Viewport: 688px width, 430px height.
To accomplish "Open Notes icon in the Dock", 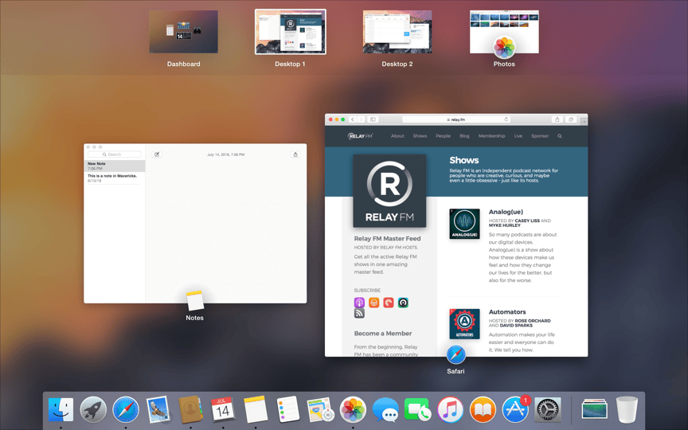I will point(256,410).
